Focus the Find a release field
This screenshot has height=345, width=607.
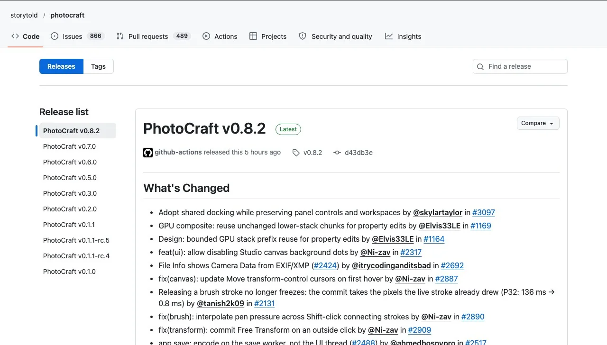coord(520,66)
